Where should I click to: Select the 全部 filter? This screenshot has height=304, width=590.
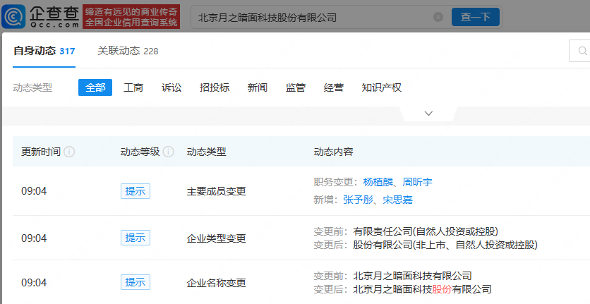95,87
